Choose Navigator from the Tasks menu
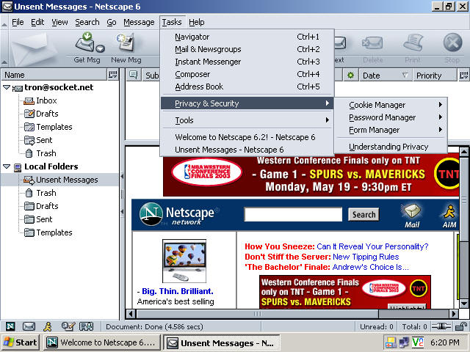Viewport: 470px width, 352px height. (247, 37)
